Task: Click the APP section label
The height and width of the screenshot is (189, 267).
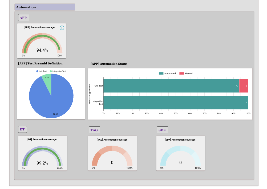Action: (x=23, y=17)
